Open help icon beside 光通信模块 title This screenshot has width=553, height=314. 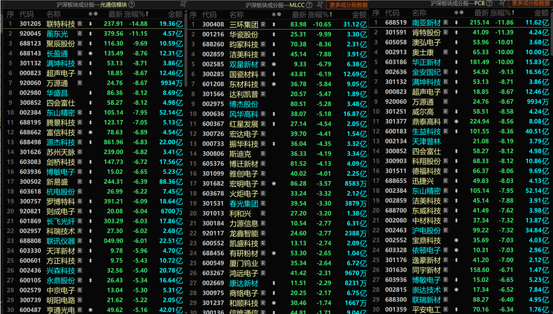point(132,4)
